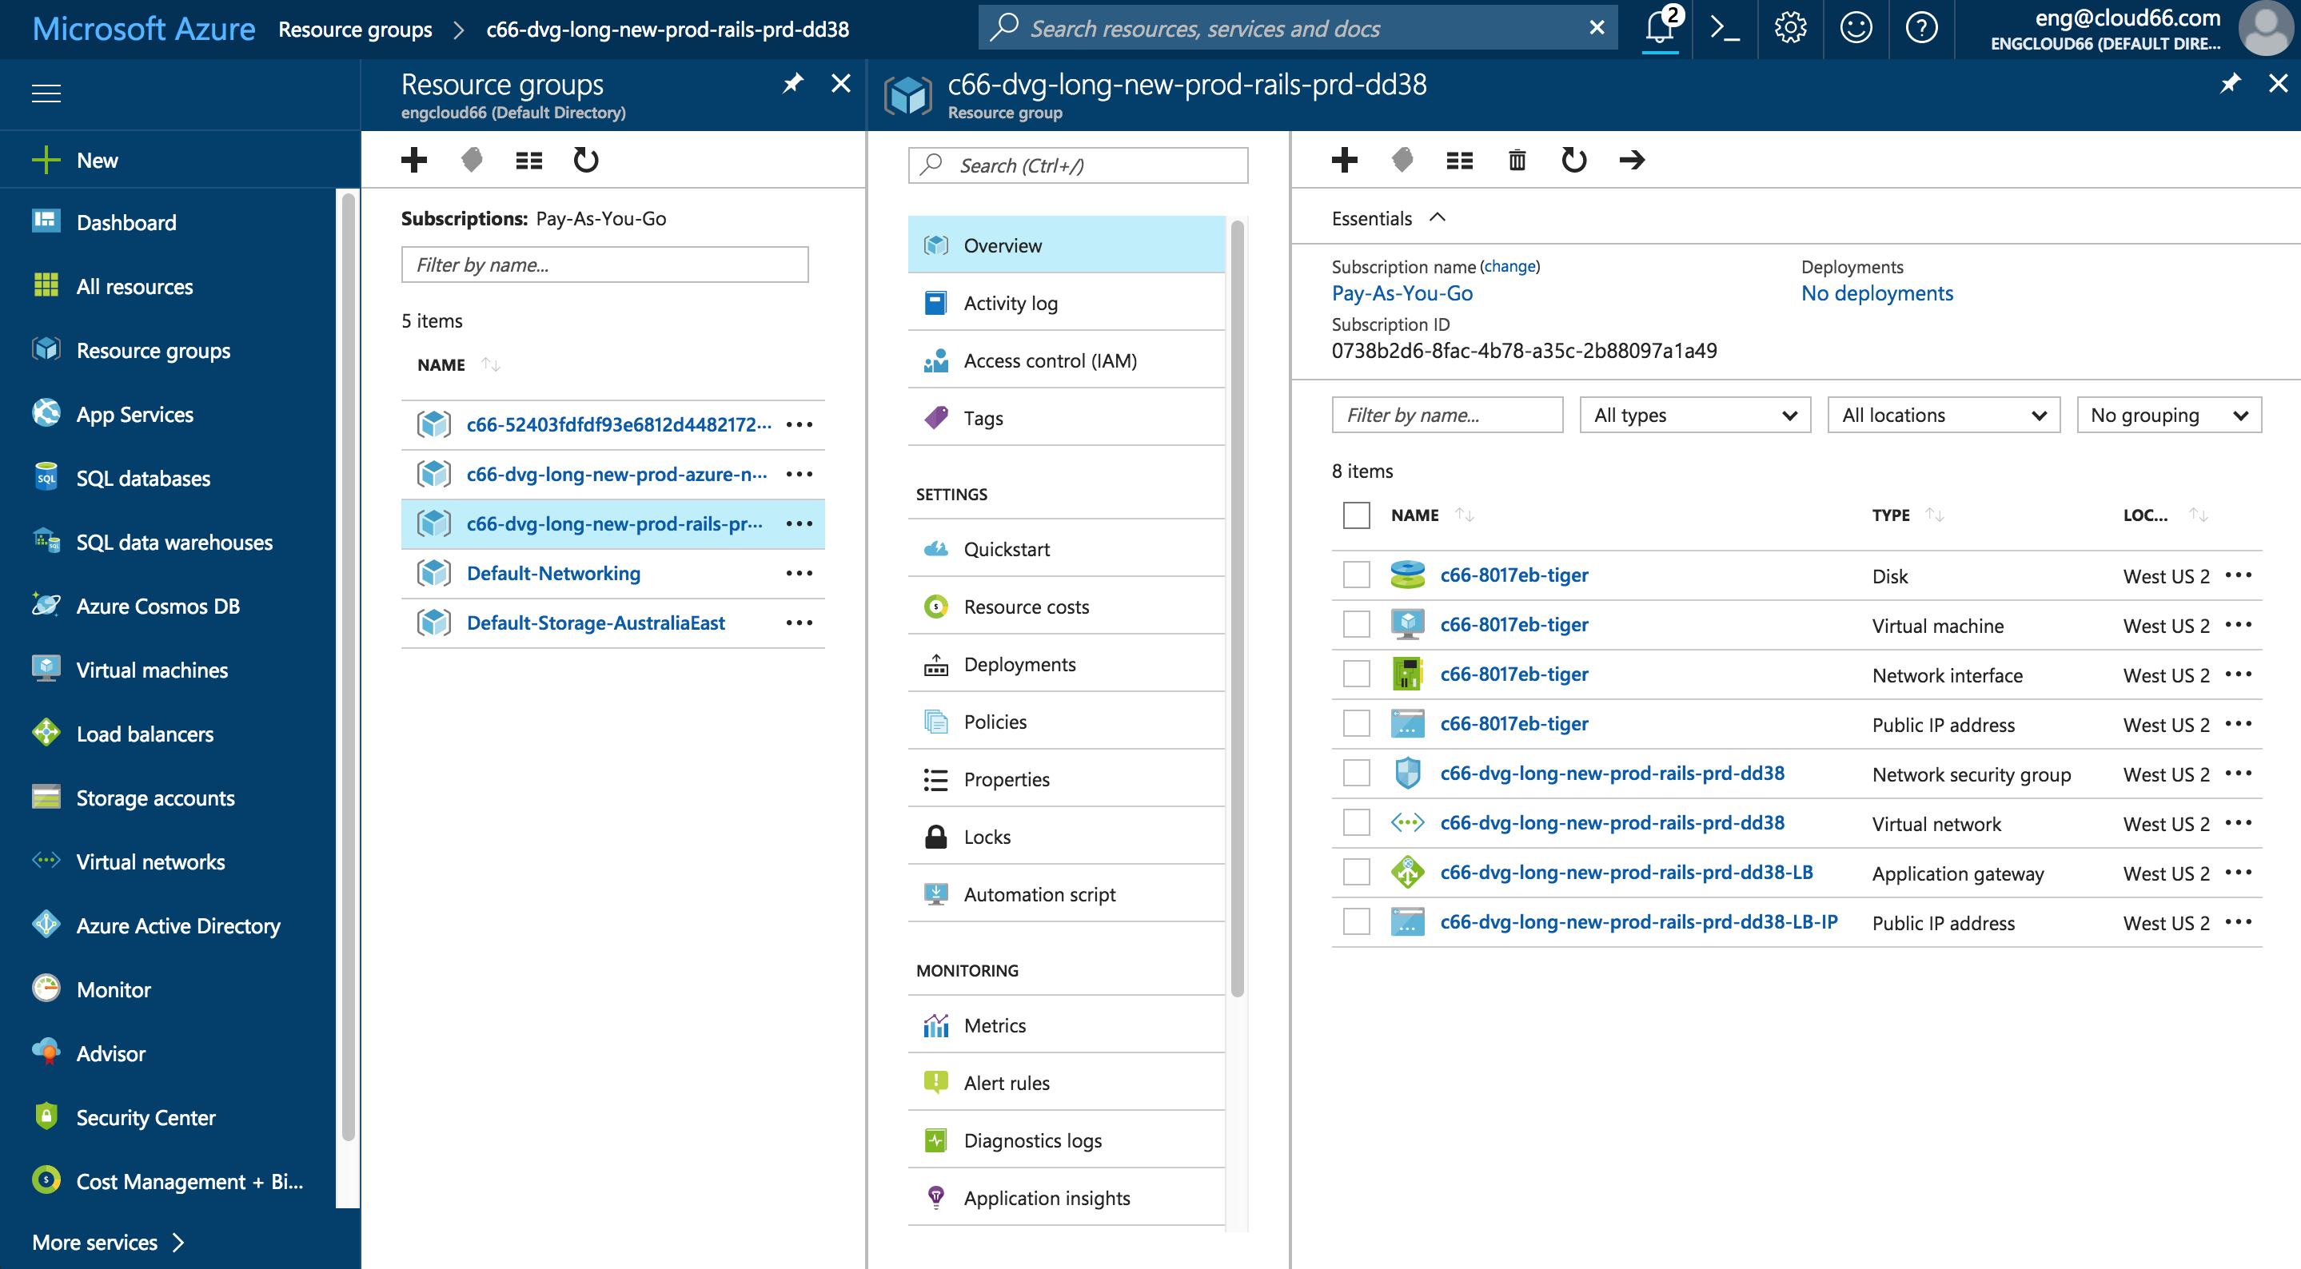
Task: Click the Virtual network icon for c66-dvg-long-new-prod
Action: point(1406,822)
